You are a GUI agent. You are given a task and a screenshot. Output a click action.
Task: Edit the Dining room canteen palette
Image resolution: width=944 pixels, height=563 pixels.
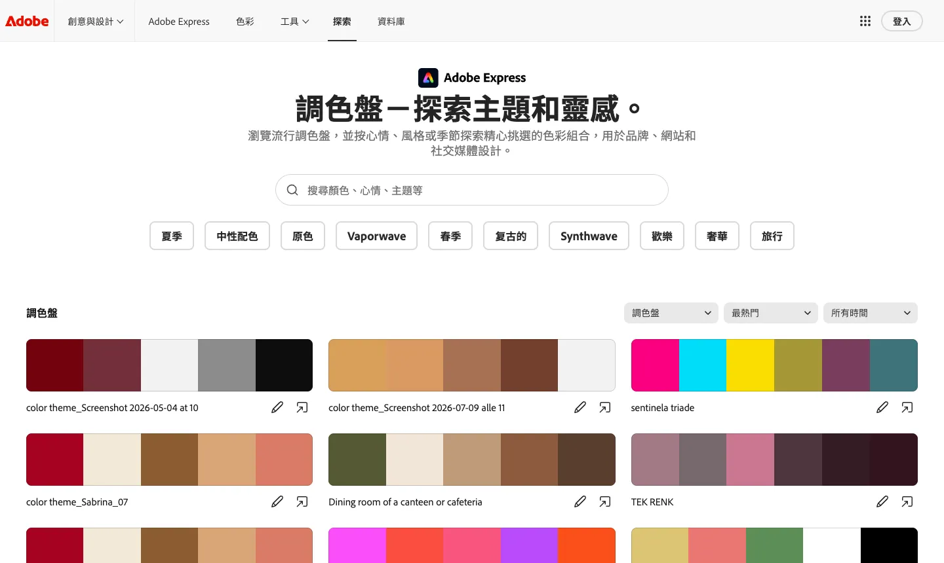click(x=580, y=501)
